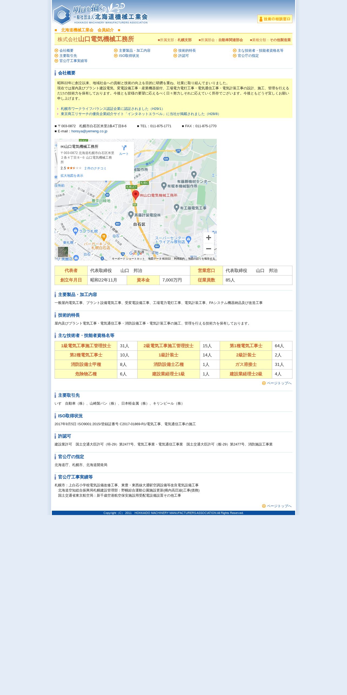Click the 白石区 label on the map
The image size is (347, 695).
139,224
